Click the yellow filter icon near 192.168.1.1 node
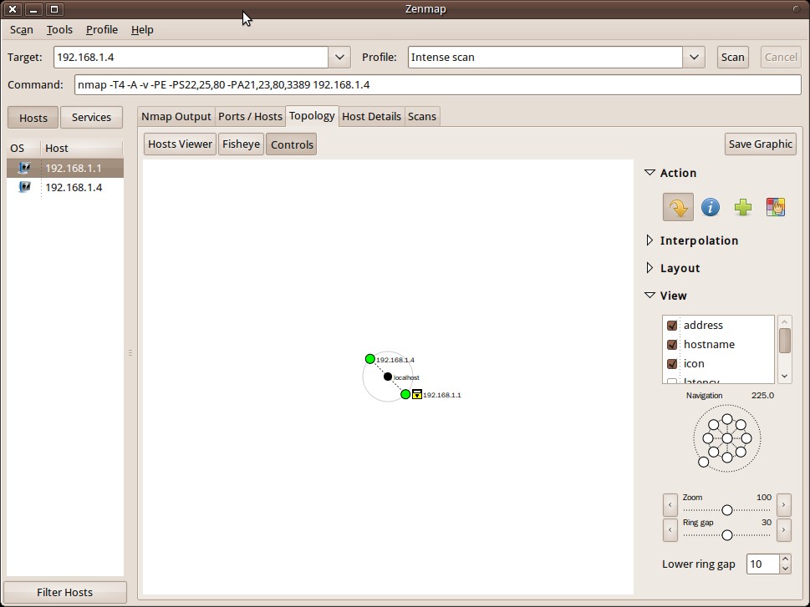The width and height of the screenshot is (810, 607). (417, 394)
